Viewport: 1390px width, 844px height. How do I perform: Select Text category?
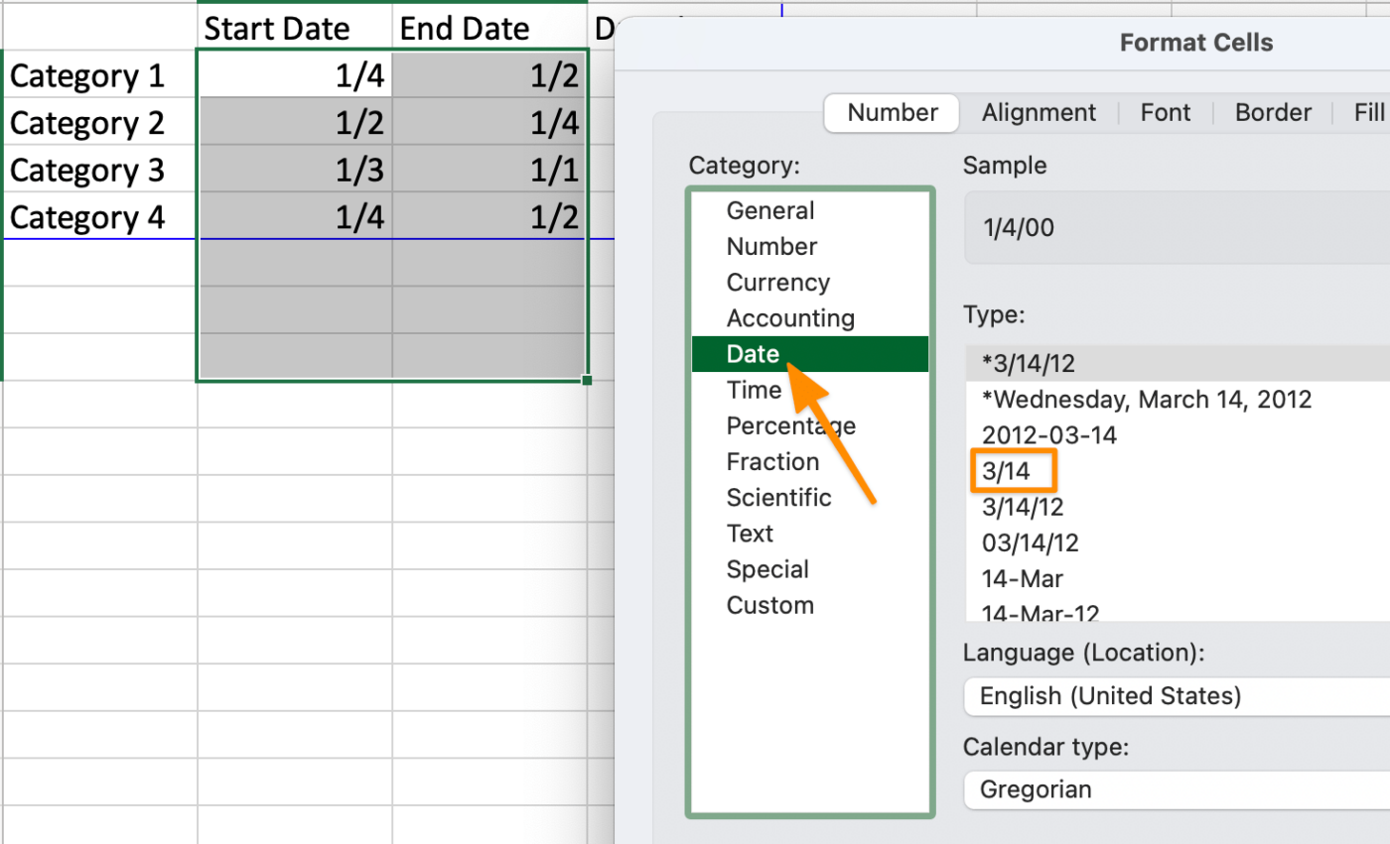point(810,534)
